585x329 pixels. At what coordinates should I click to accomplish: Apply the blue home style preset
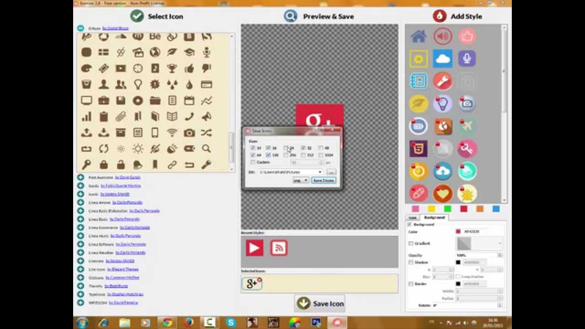click(x=418, y=36)
